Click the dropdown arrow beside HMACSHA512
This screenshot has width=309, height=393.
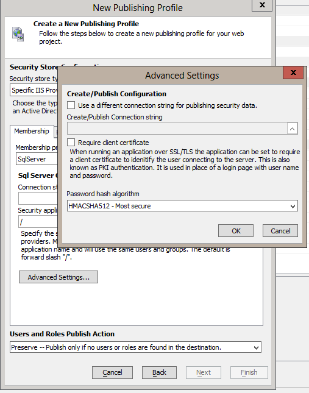coord(293,206)
